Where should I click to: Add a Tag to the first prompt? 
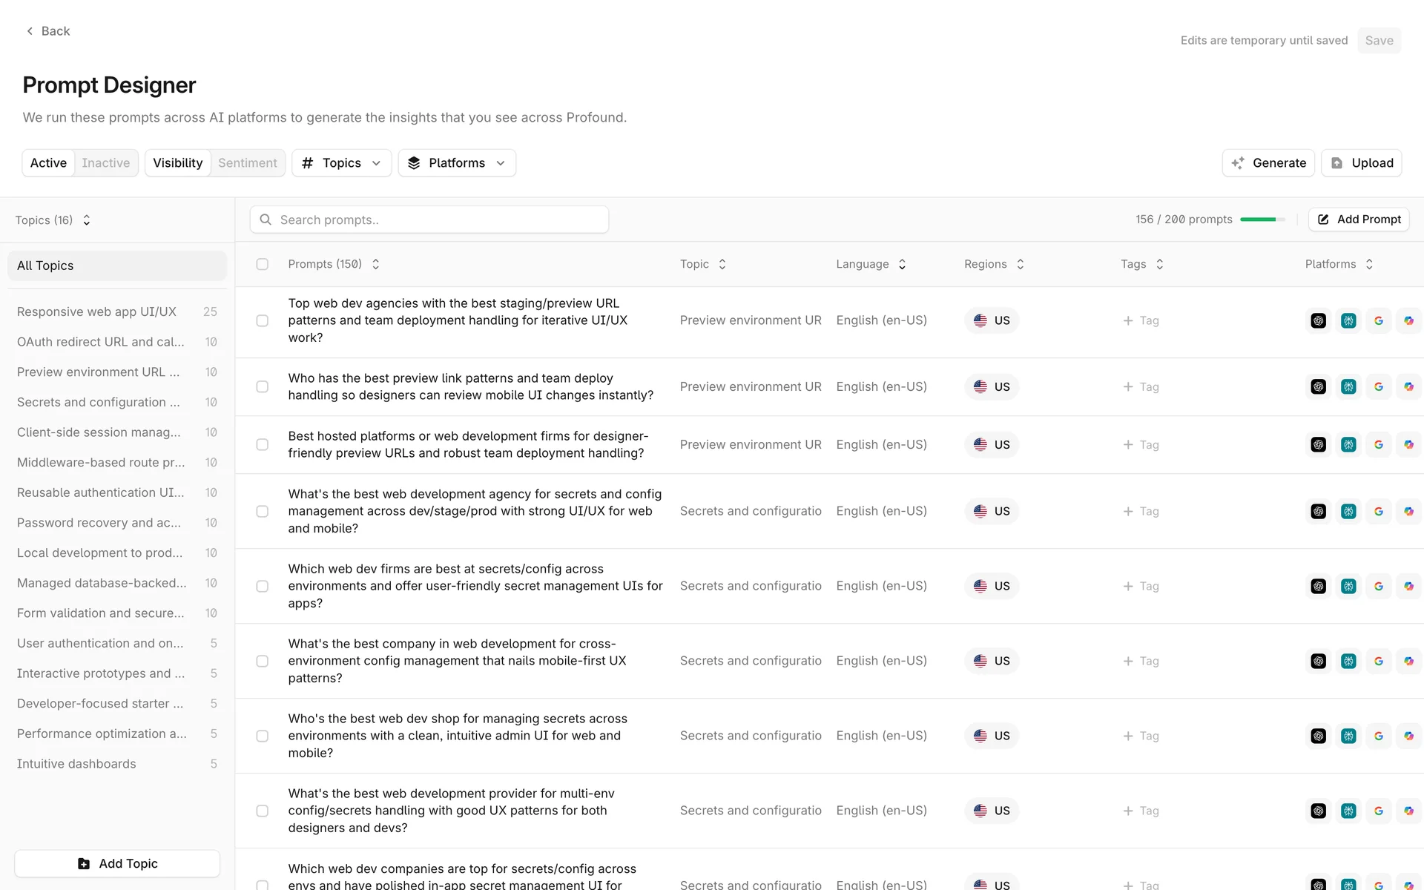1141,320
